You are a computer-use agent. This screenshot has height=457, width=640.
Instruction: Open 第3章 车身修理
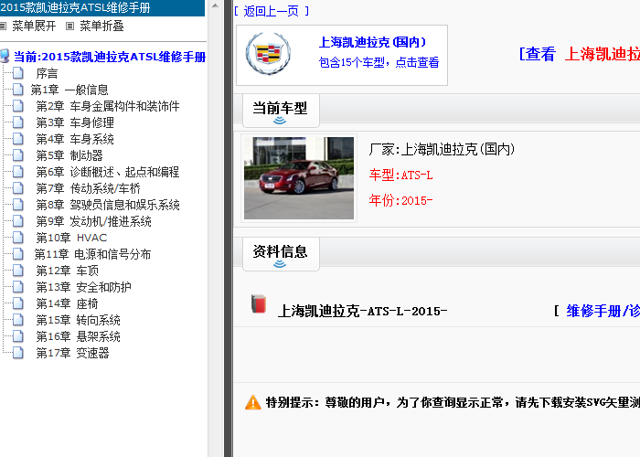pos(75,122)
